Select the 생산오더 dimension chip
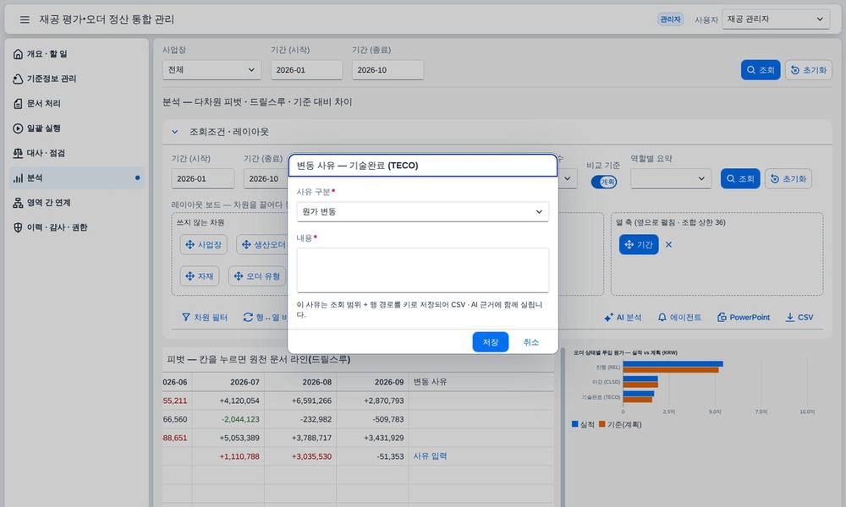The width and height of the screenshot is (846, 507). (262, 244)
